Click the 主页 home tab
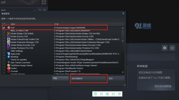Image resolution: width=179 pixels, height=100 pixels. click(x=3, y=2)
